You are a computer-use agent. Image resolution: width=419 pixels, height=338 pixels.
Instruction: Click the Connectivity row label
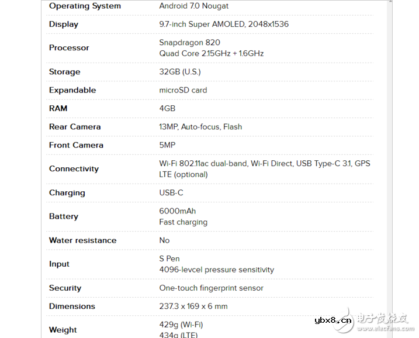click(74, 169)
